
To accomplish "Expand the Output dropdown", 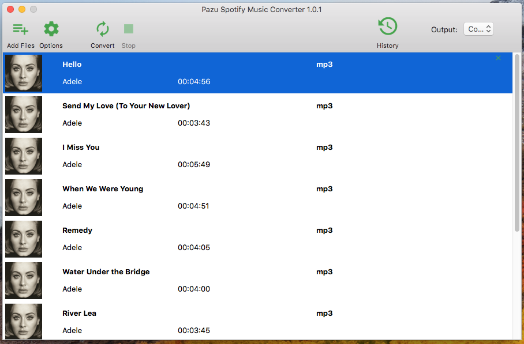I will (478, 29).
